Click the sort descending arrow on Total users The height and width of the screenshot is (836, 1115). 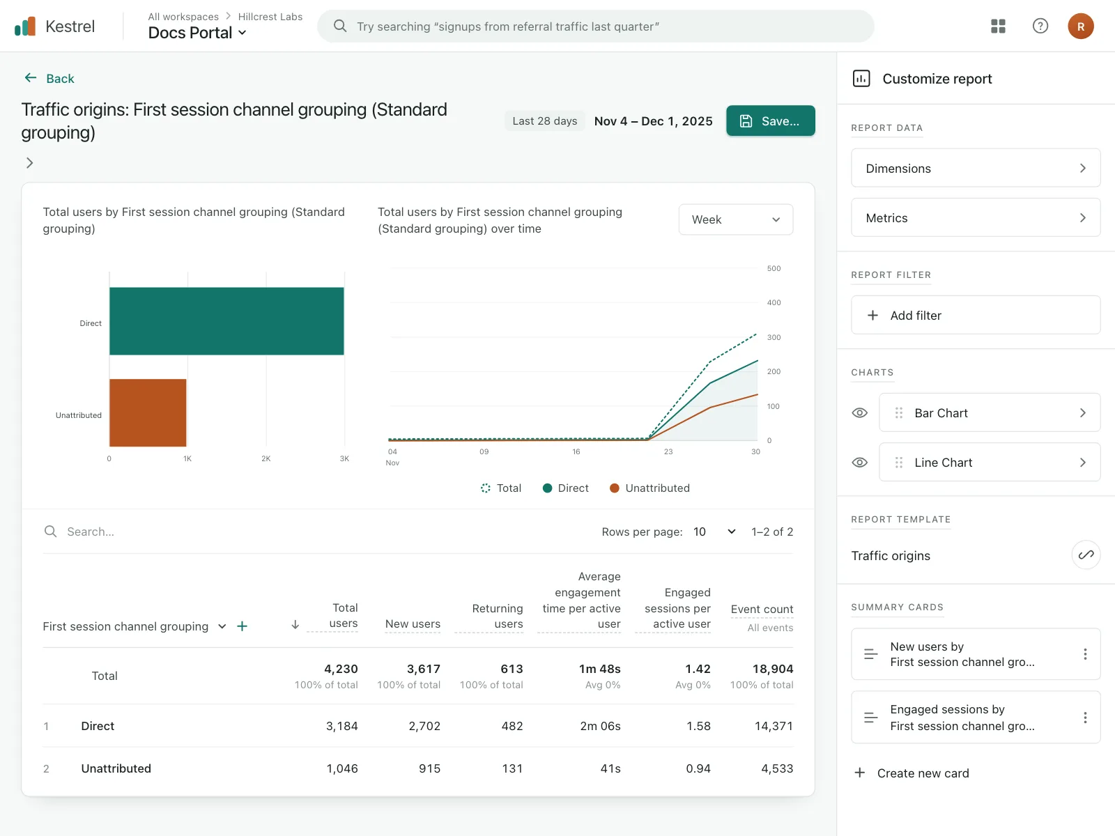pos(295,625)
